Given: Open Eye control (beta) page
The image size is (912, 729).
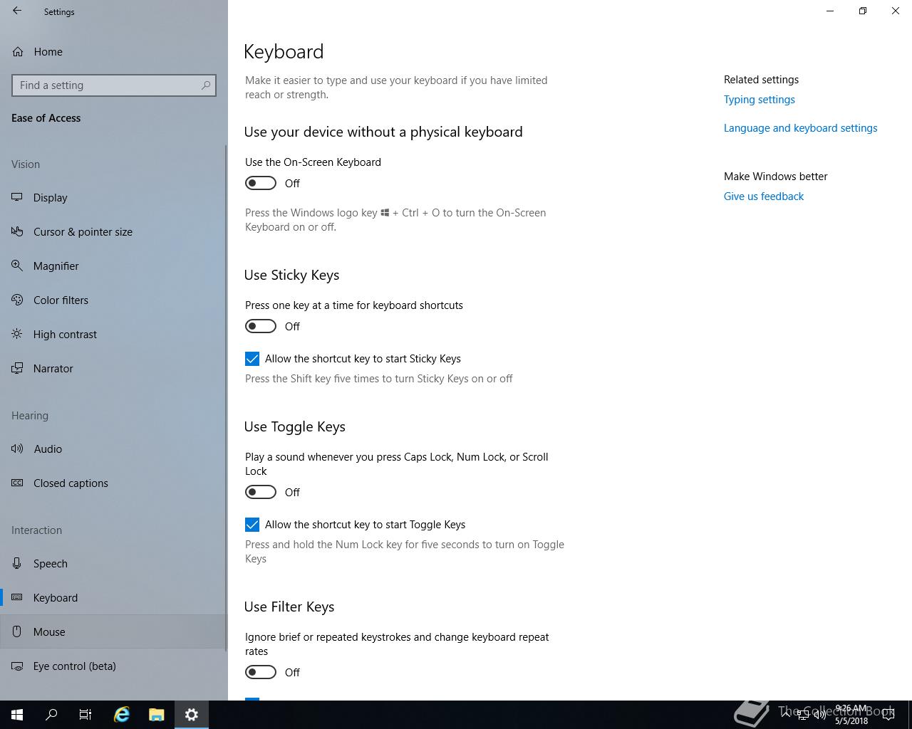Looking at the screenshot, I should [114, 666].
